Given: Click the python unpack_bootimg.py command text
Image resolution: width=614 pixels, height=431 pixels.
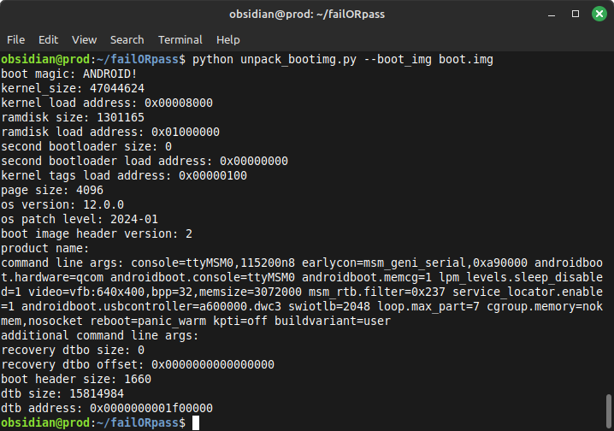Looking at the screenshot, I should [342, 60].
